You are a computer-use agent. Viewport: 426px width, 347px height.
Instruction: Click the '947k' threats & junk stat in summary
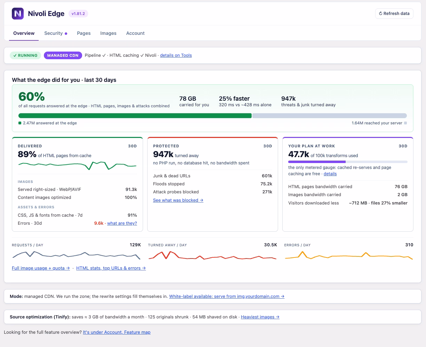coord(289,99)
